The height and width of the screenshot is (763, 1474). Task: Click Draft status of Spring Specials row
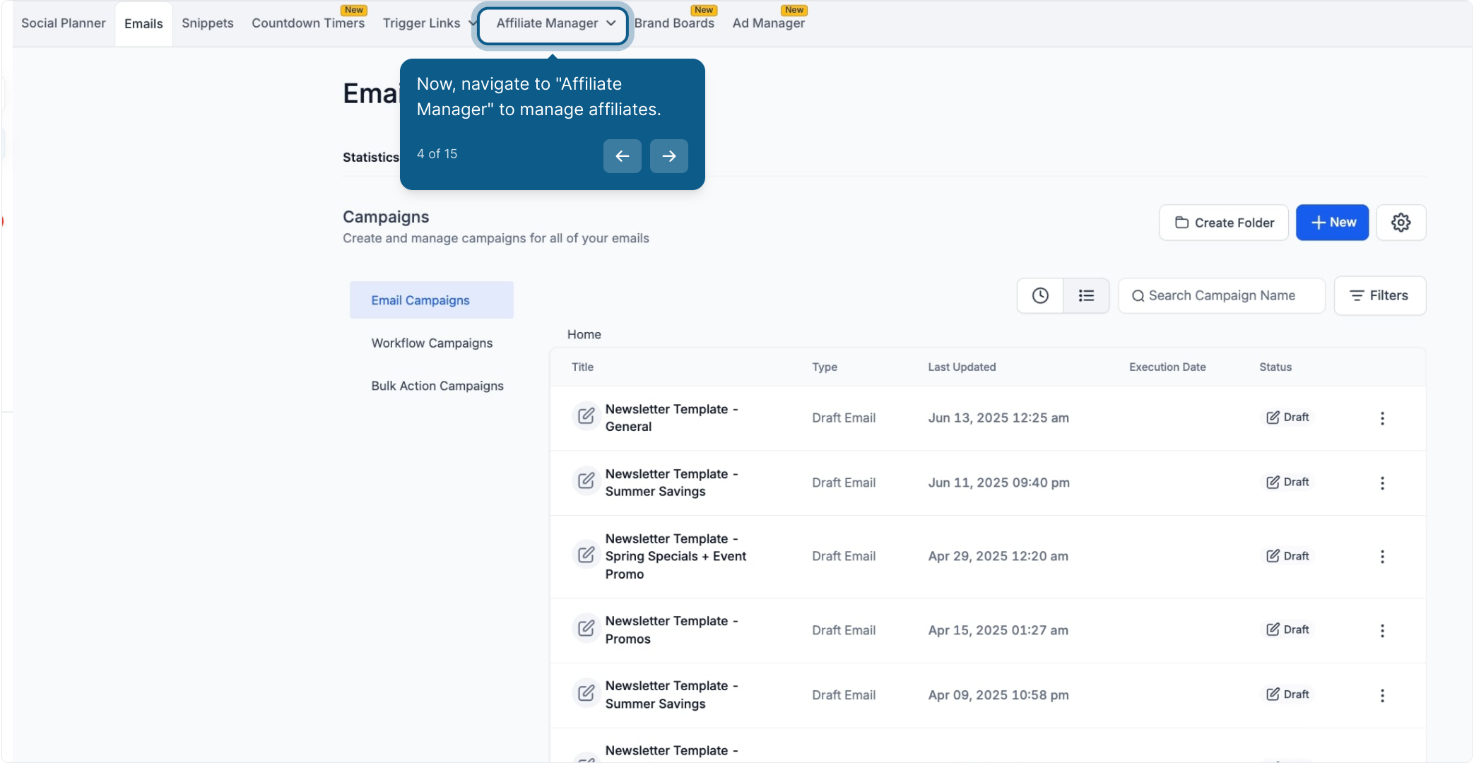point(1287,556)
